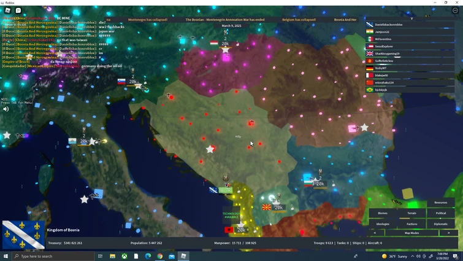Viewport: 463px width, 261px height.
Task: Open Google Chrome from the taskbar
Action: [x=159, y=256]
